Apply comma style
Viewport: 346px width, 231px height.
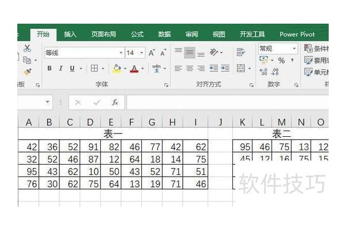point(292,60)
